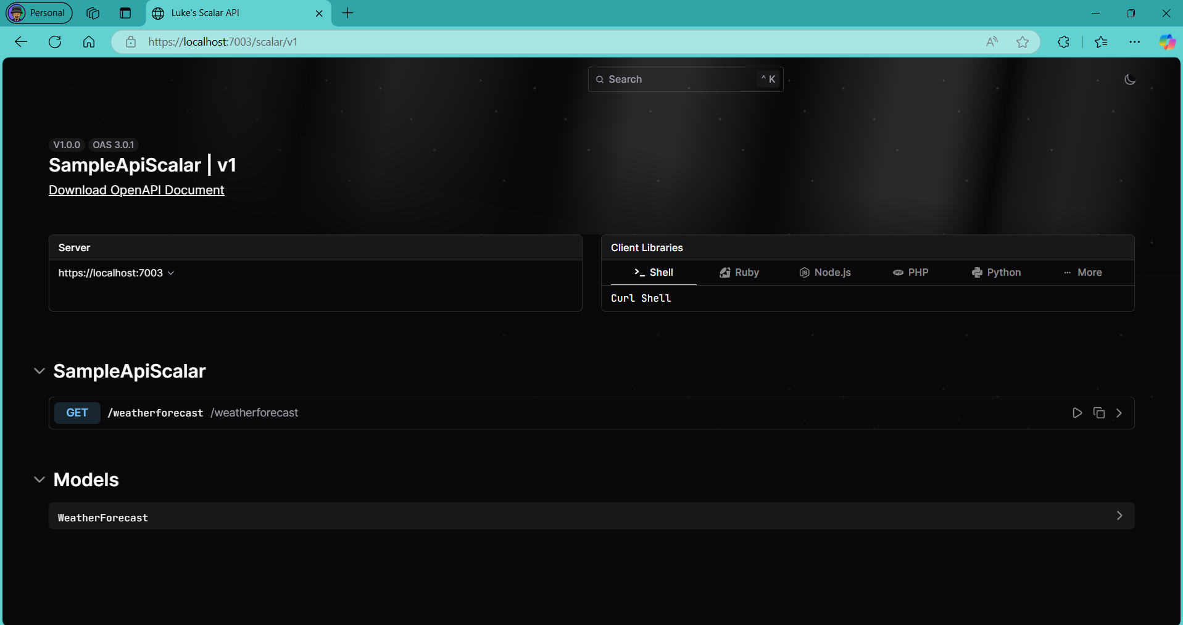The width and height of the screenshot is (1183, 625).
Task: Go to browser home page
Action: [89, 42]
